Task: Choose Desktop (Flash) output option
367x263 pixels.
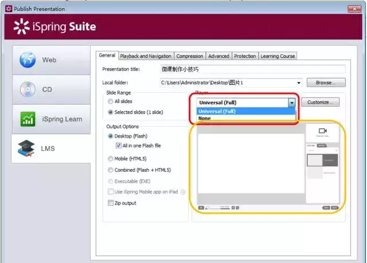Action: [110, 136]
